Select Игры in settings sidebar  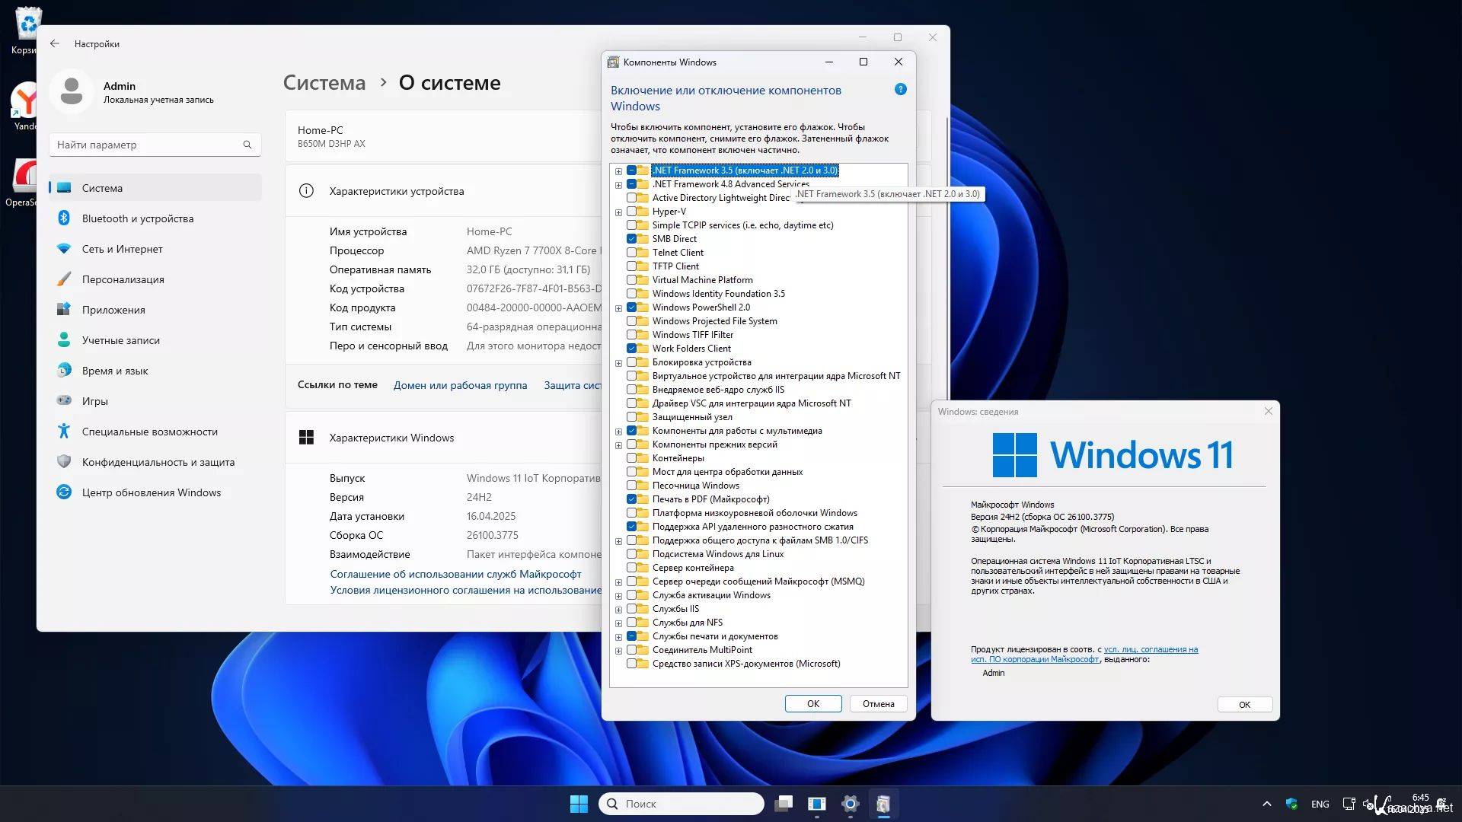tap(94, 401)
